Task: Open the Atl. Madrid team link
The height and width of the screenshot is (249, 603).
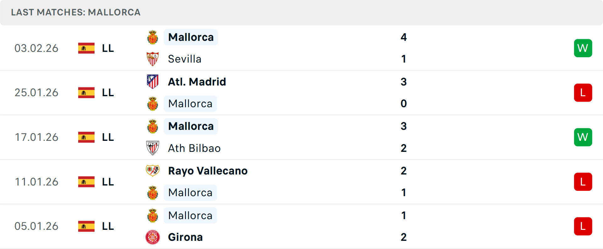Action: (197, 82)
